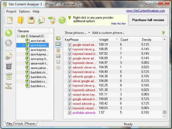Open project with the yellow folder icon

coord(21,20)
